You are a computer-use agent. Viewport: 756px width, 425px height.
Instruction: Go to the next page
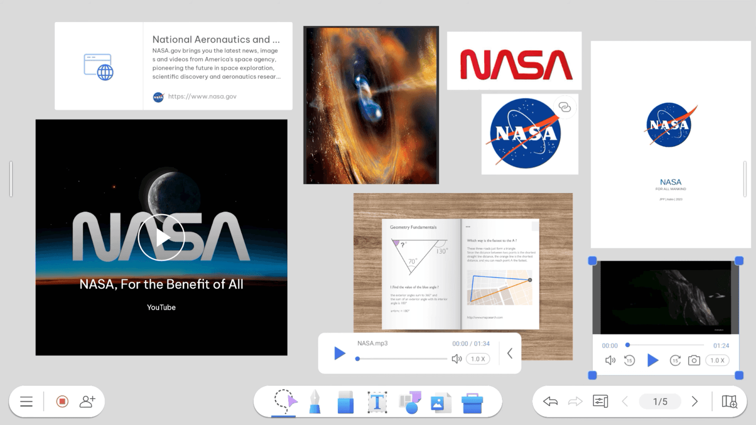695,401
